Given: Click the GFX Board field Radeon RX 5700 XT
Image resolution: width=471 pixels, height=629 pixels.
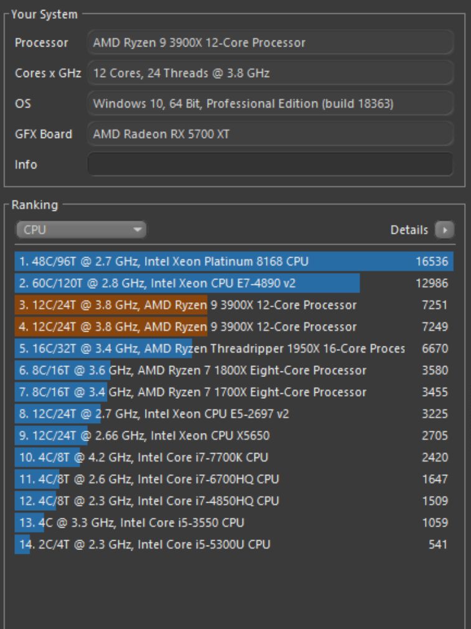Looking at the screenshot, I should (271, 134).
